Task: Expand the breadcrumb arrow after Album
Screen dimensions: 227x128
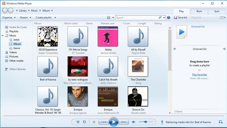Action: pos(52,11)
